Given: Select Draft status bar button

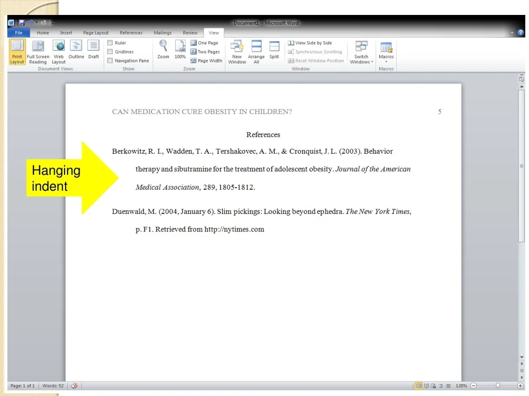Looking at the screenshot, I should tap(448, 386).
